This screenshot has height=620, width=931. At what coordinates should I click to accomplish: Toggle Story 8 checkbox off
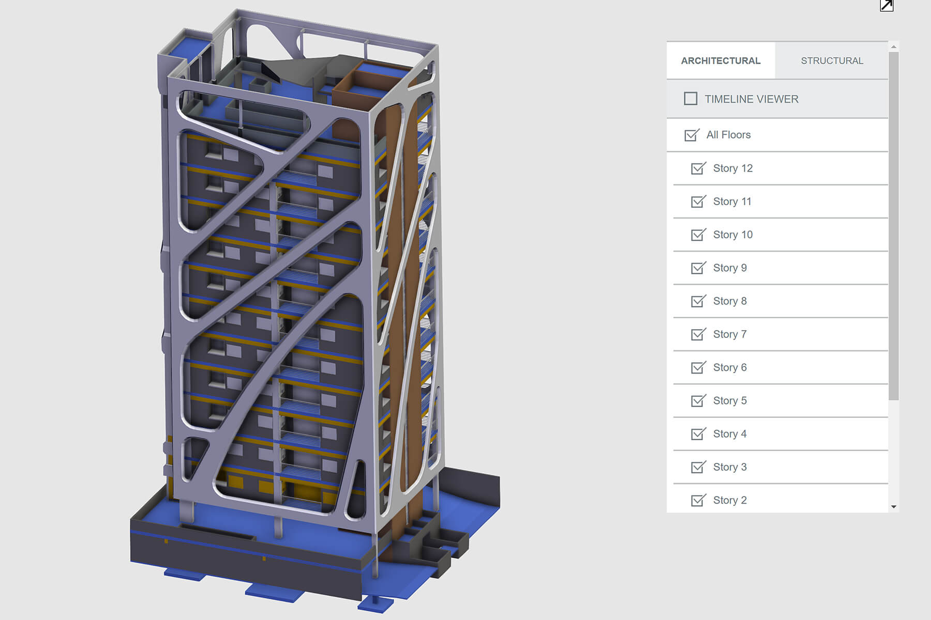point(698,301)
